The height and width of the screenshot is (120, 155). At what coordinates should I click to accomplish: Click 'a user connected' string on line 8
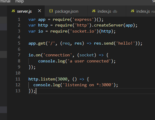click(89, 61)
